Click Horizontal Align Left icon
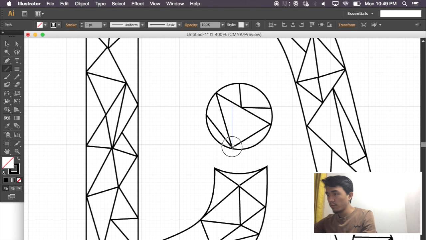 click(284, 25)
